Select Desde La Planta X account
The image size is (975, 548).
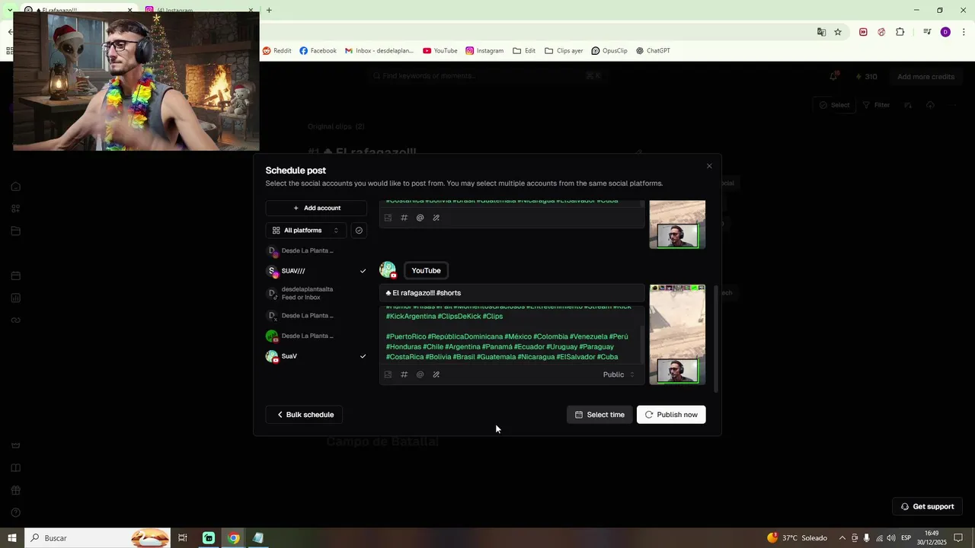click(316, 315)
